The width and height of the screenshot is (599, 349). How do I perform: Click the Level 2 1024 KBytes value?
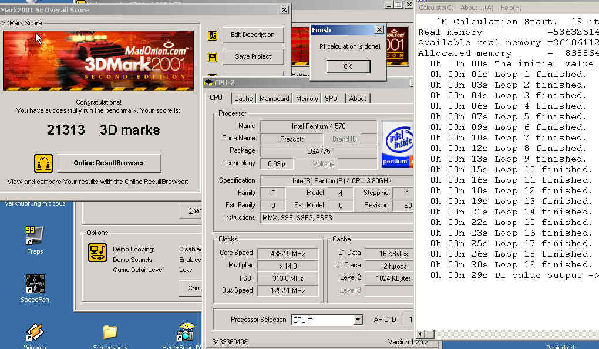389,278
